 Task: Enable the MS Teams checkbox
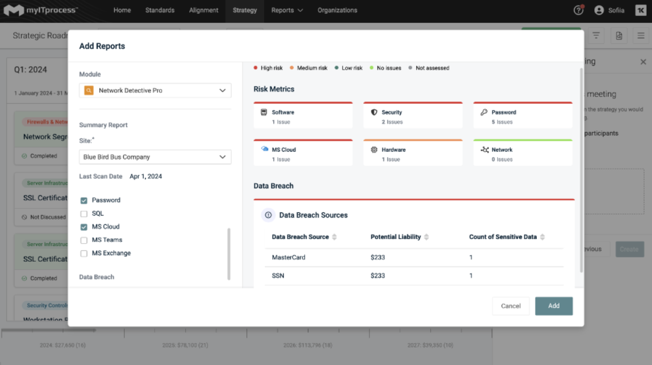click(x=84, y=240)
